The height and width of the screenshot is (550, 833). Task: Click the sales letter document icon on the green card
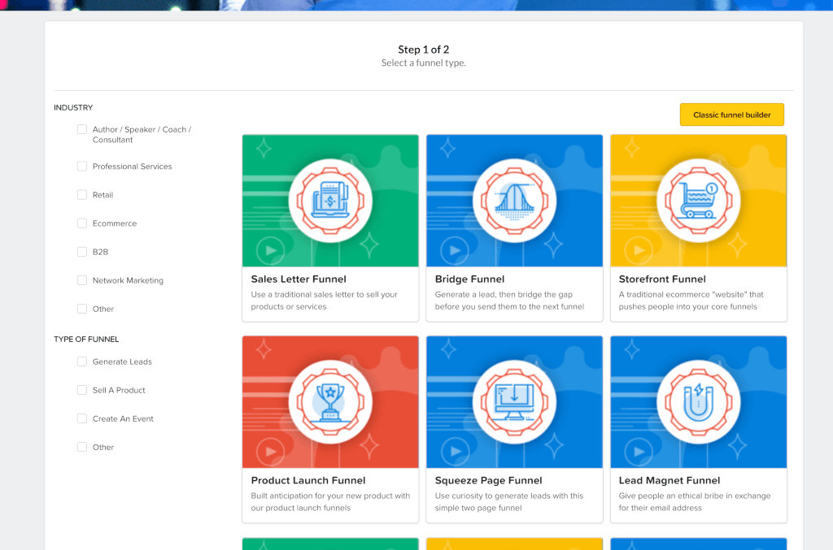(330, 197)
